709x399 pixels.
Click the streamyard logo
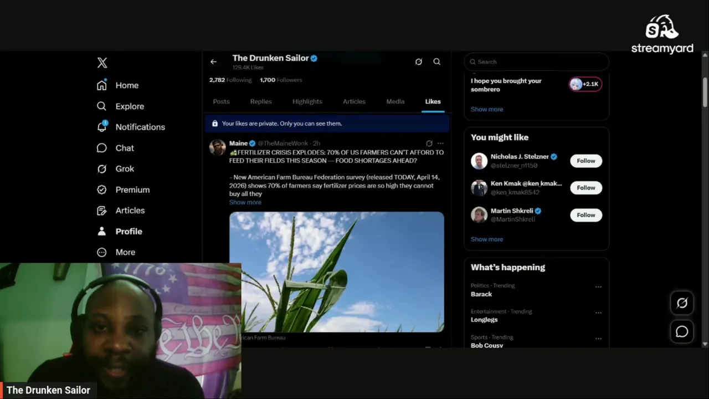pos(662,34)
